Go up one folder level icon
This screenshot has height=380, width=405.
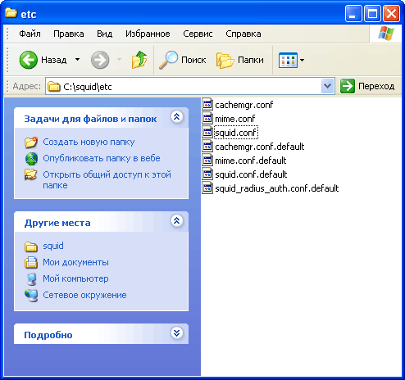(x=139, y=60)
